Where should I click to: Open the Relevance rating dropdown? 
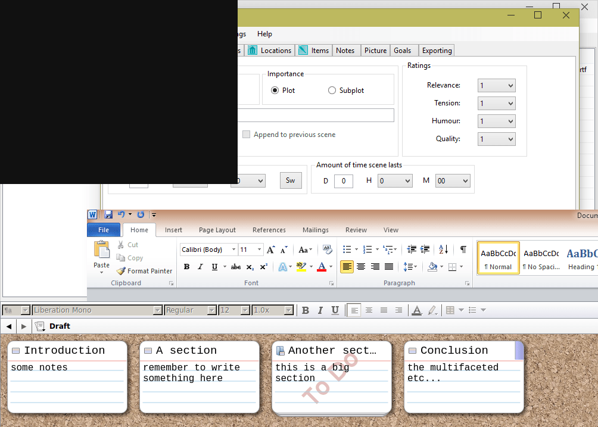coord(497,85)
